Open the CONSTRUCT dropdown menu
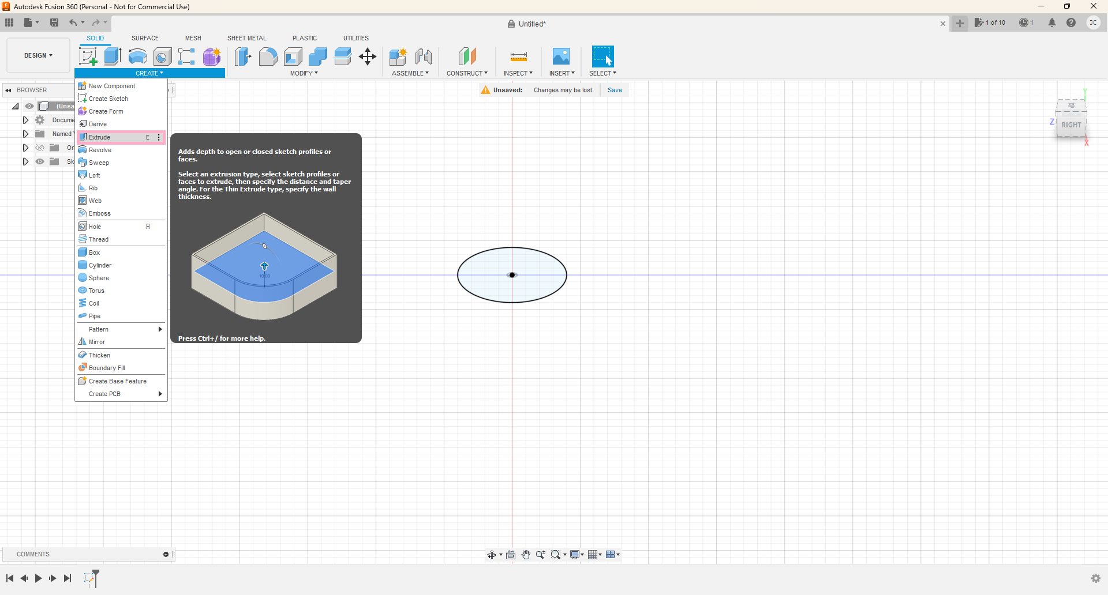Viewport: 1108px width, 595px height. [x=467, y=73]
